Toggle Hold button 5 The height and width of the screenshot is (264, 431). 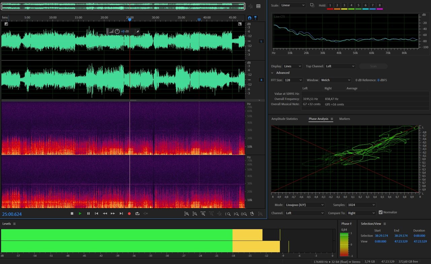[x=359, y=5]
